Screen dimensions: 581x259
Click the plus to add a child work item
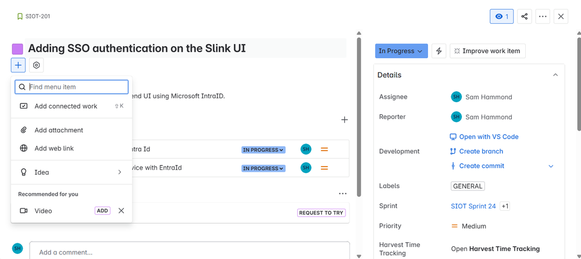click(345, 120)
